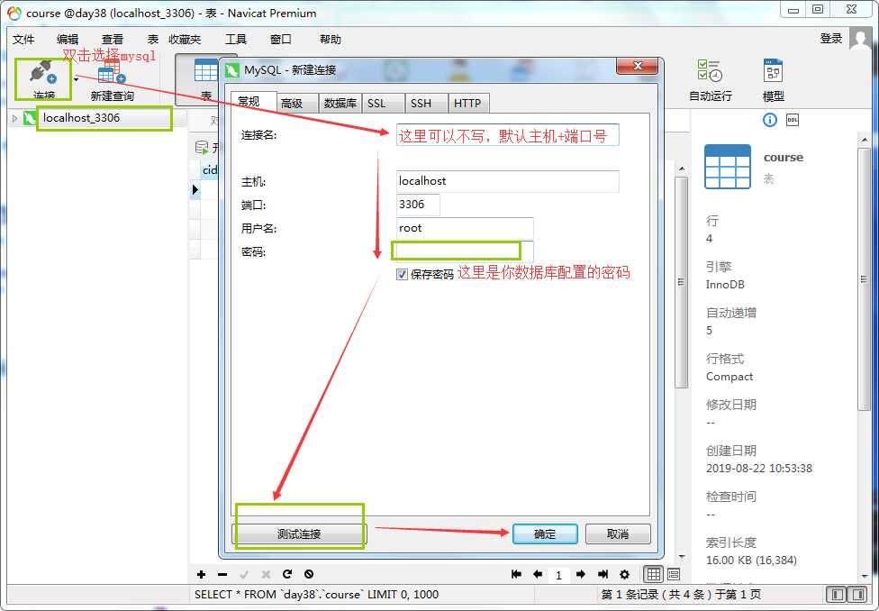Screen dimensions: 879x611
Task: Switch to grid view icon
Action: 653,574
